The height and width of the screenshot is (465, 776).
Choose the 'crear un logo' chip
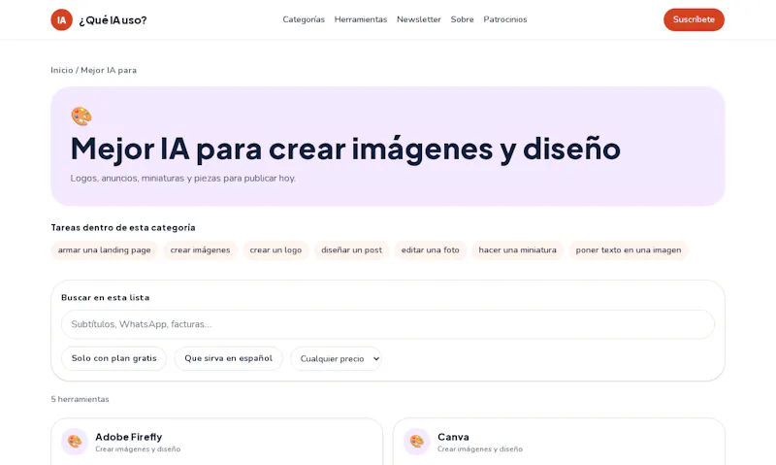[x=275, y=250]
